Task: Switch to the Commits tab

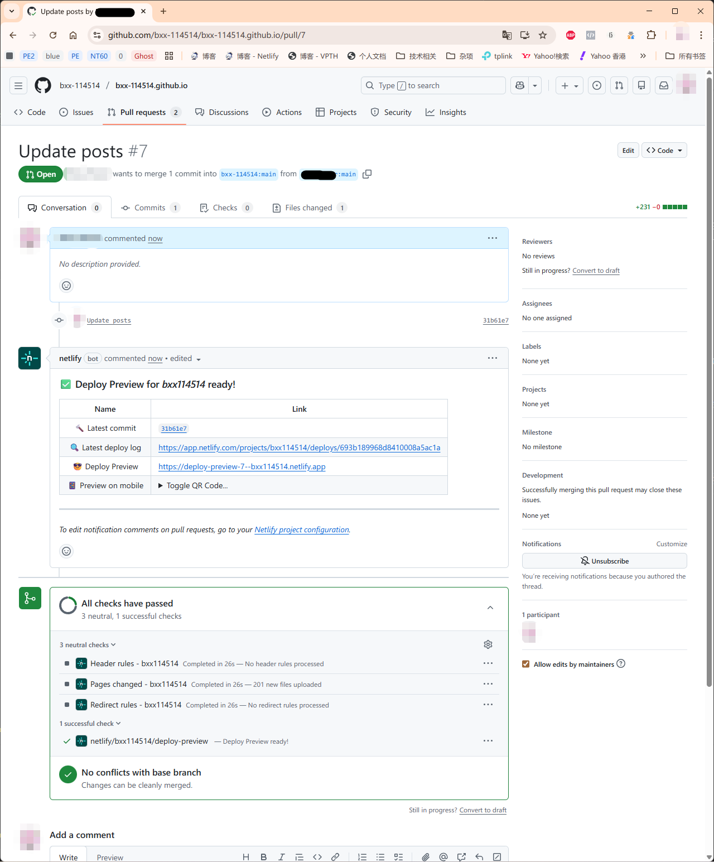Action: [x=151, y=208]
